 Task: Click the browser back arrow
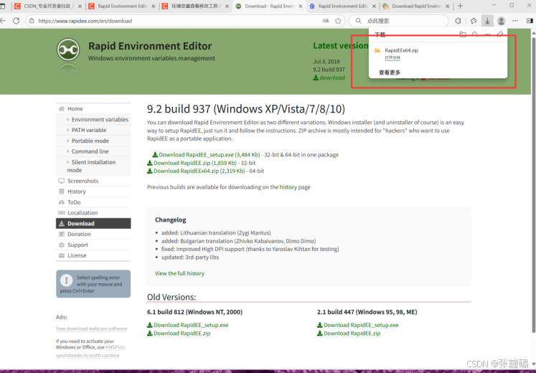[3, 21]
